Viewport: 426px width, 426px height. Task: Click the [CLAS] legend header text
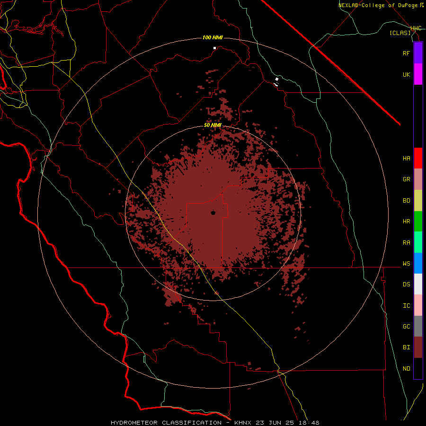400,33
